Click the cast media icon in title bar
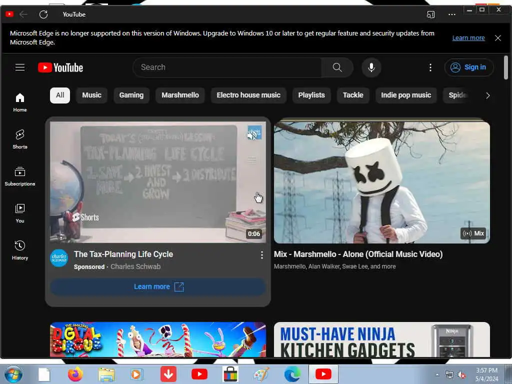 (x=430, y=14)
